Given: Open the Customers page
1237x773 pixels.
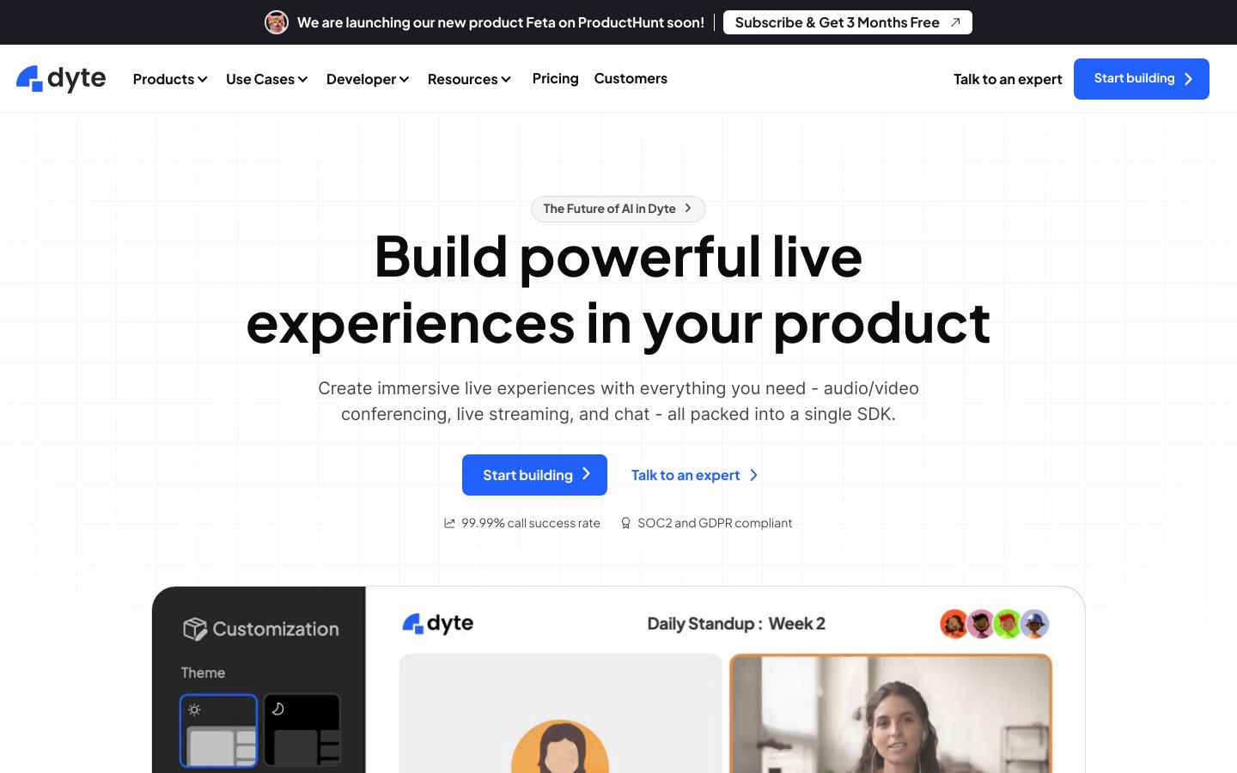Looking at the screenshot, I should pyautogui.click(x=631, y=78).
